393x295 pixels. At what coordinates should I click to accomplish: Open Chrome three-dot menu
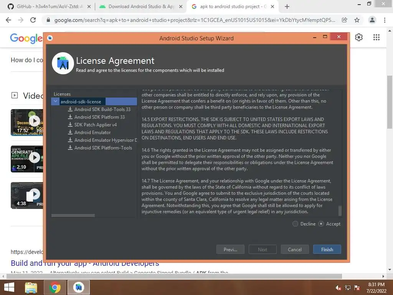pyautogui.click(x=385, y=20)
